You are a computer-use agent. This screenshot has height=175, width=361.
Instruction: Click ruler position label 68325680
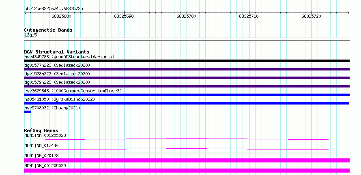[x=62, y=16]
